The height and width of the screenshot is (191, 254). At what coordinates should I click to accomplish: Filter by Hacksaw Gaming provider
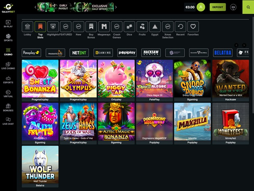151,53
